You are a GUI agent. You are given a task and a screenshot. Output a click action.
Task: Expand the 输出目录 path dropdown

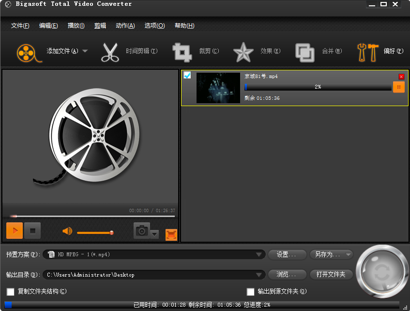(258, 275)
